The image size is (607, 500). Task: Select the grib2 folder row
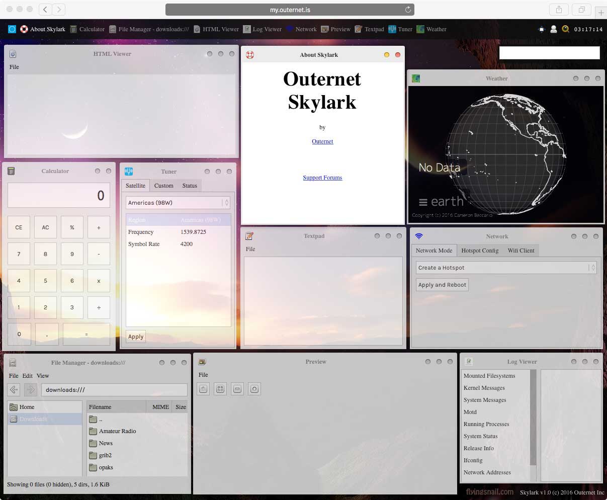click(x=137, y=455)
